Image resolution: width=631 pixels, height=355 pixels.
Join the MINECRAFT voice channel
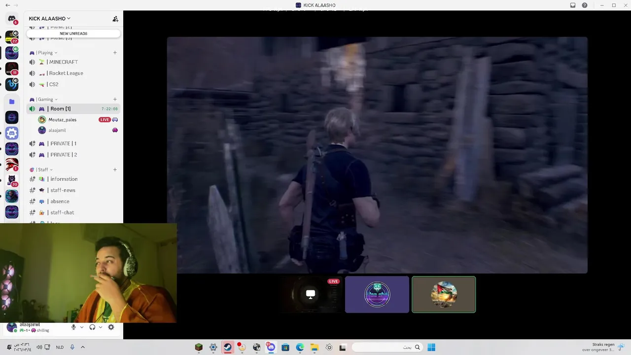pyautogui.click(x=73, y=62)
